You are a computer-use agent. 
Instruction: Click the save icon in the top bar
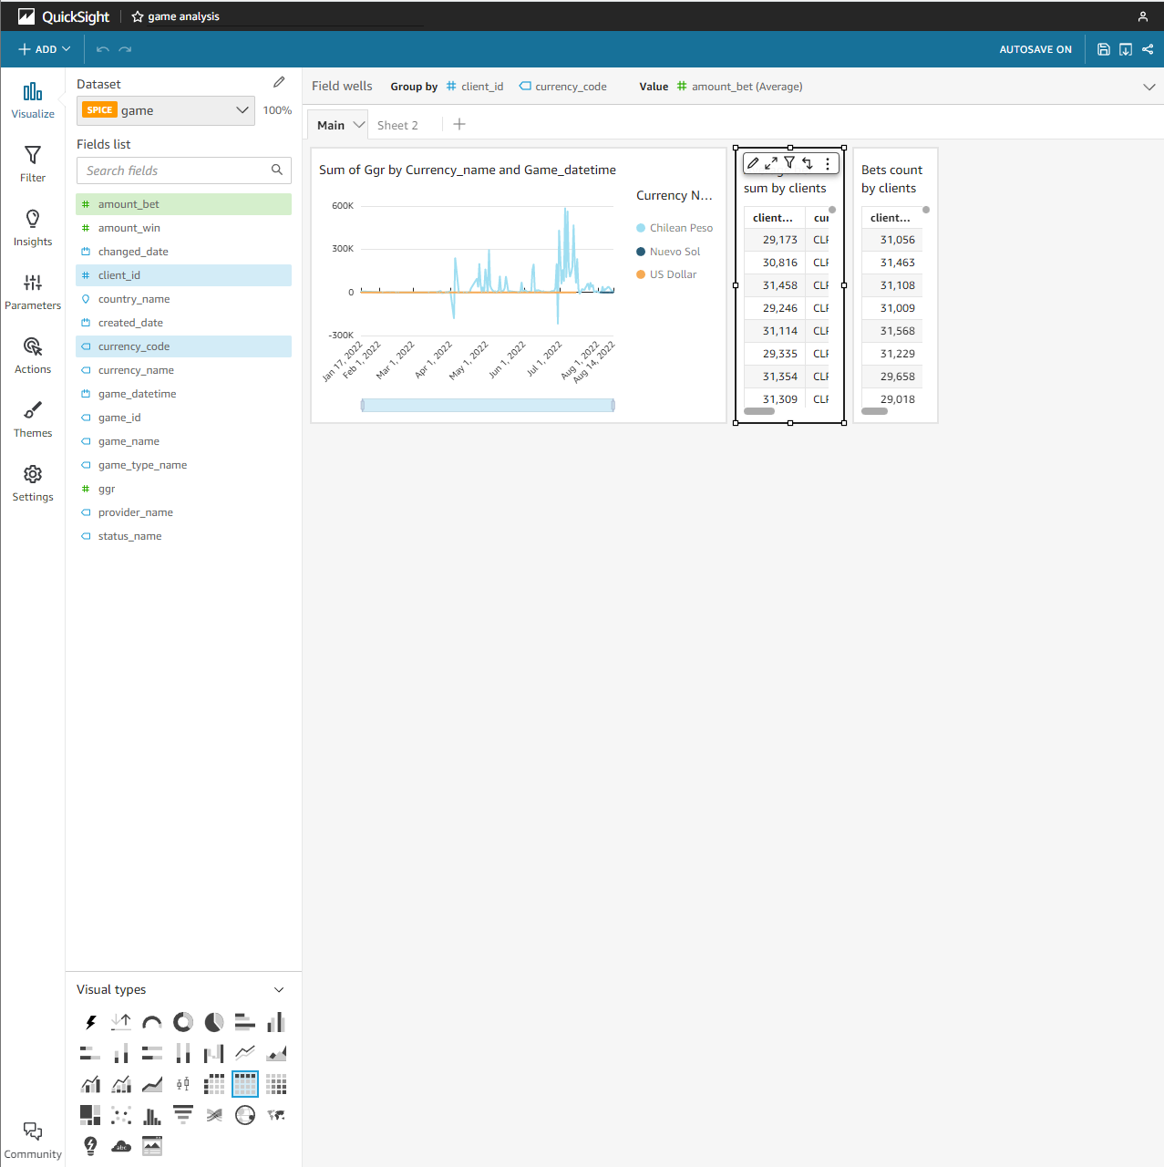click(x=1103, y=49)
